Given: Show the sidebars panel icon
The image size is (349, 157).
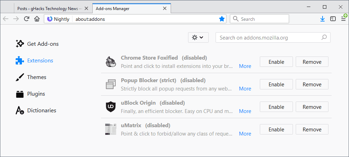Looking at the screenshot, I should [333, 19].
